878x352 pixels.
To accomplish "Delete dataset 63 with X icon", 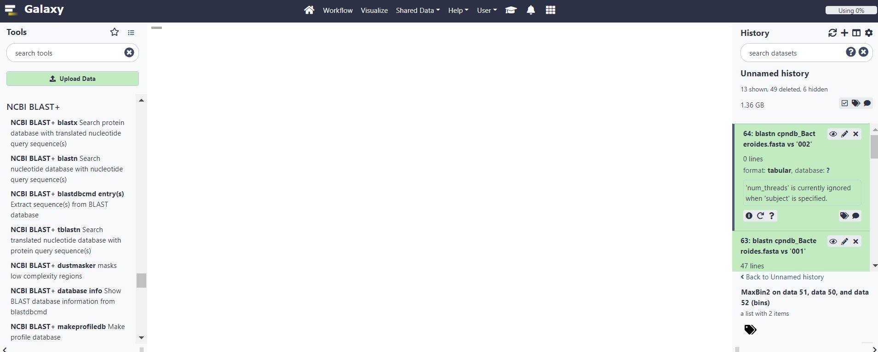I will pos(856,242).
